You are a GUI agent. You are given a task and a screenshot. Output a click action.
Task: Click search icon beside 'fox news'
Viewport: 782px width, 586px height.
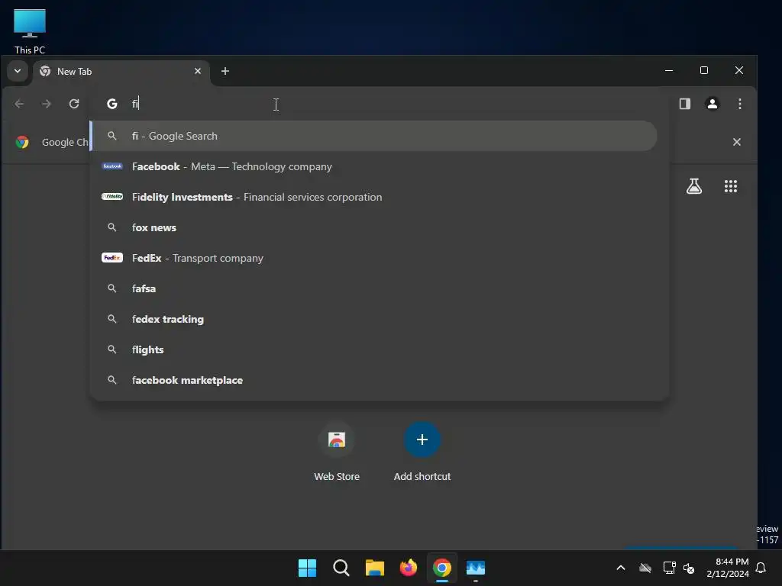112,227
